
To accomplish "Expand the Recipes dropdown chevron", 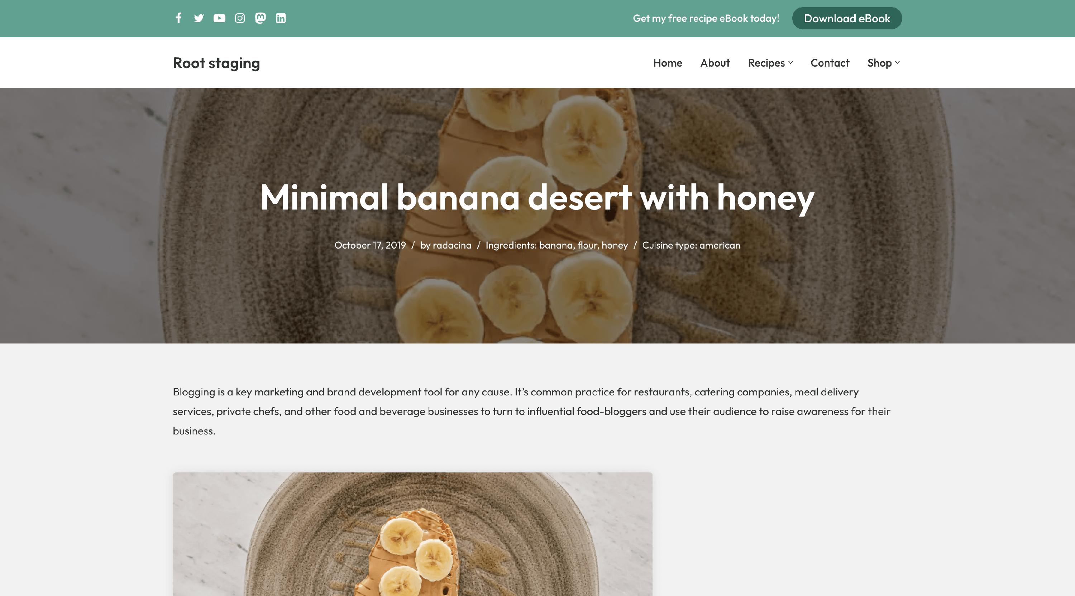I will pyautogui.click(x=790, y=63).
